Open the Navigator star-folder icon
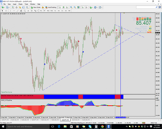This screenshot has width=162, height=129. point(20,7)
